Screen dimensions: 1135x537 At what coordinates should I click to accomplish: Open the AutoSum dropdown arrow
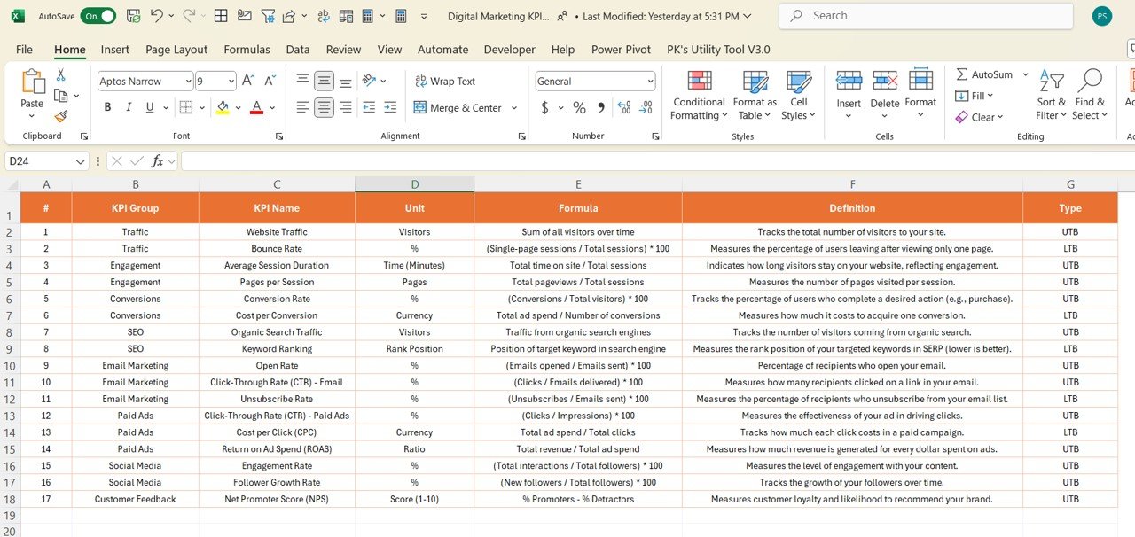pos(1025,74)
